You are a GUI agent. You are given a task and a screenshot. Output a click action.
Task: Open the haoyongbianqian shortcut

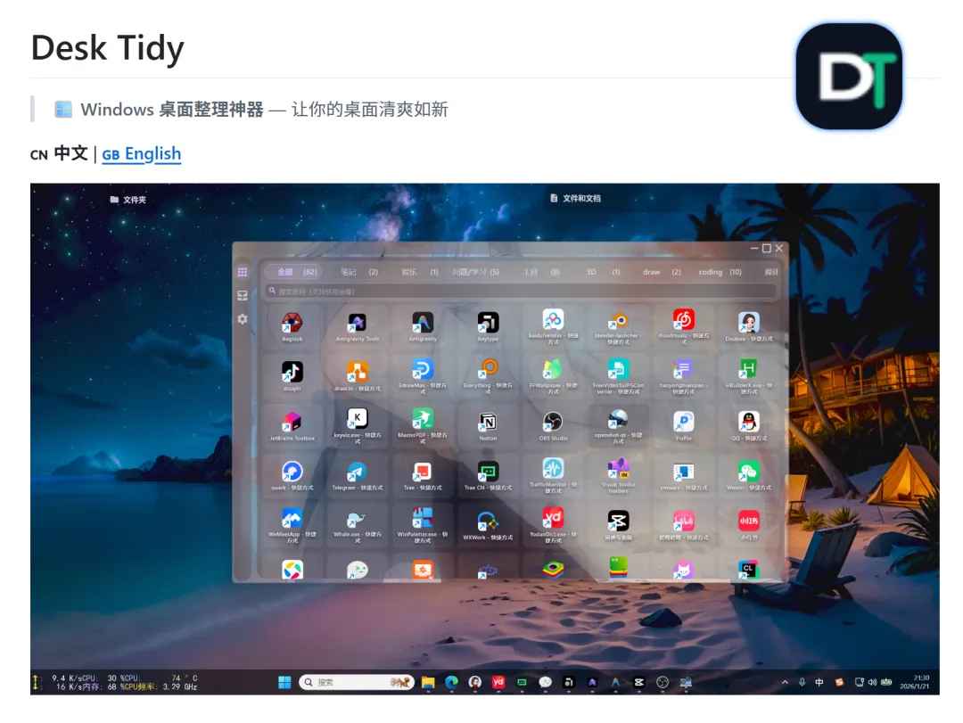684,370
